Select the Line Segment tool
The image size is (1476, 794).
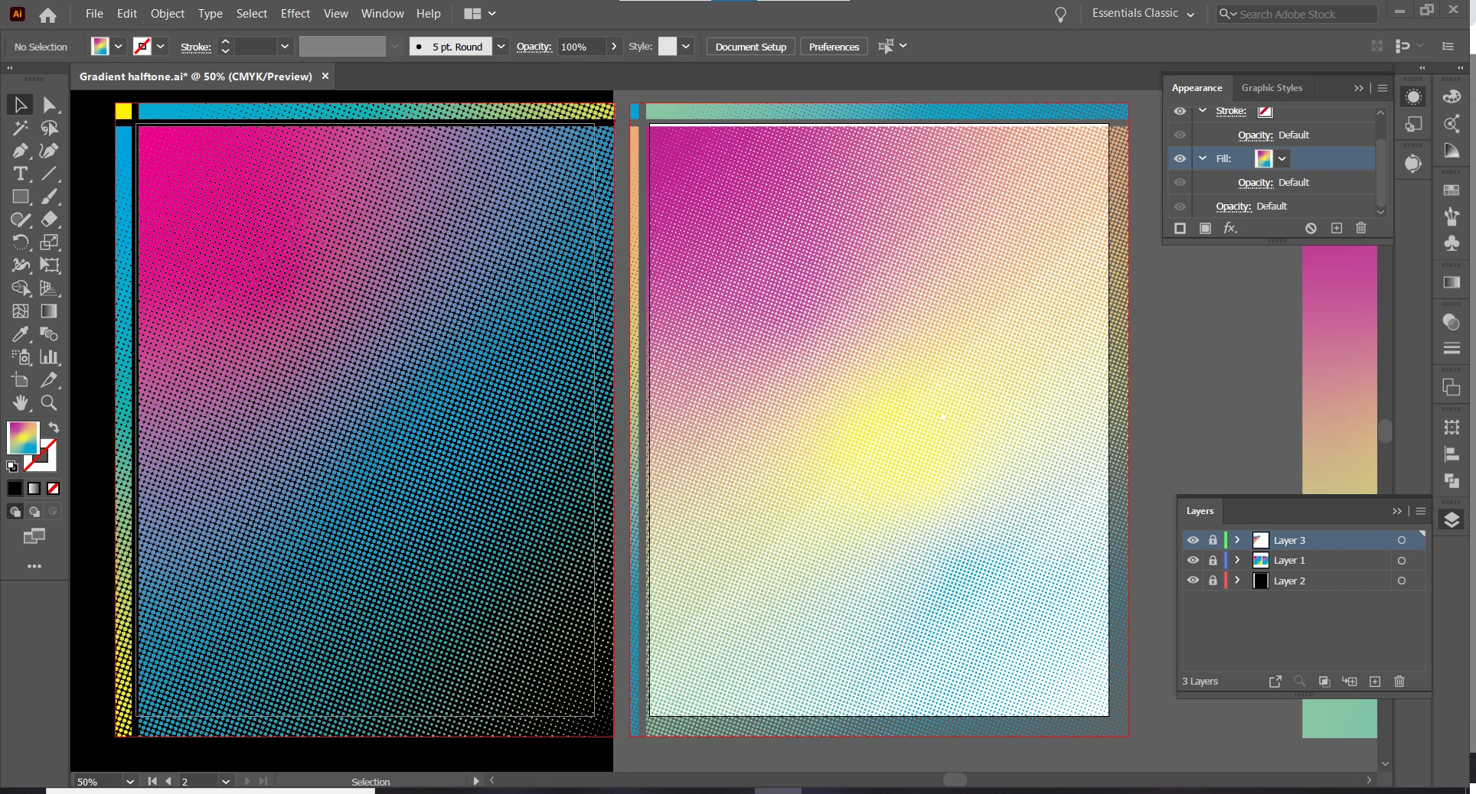[50, 174]
